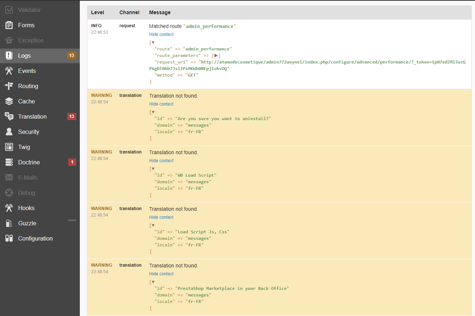
Task: Click the Doctrine red badge showing 1
Action: 72,162
